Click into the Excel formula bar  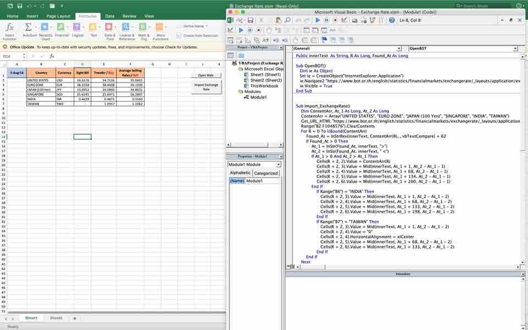(x=140, y=57)
